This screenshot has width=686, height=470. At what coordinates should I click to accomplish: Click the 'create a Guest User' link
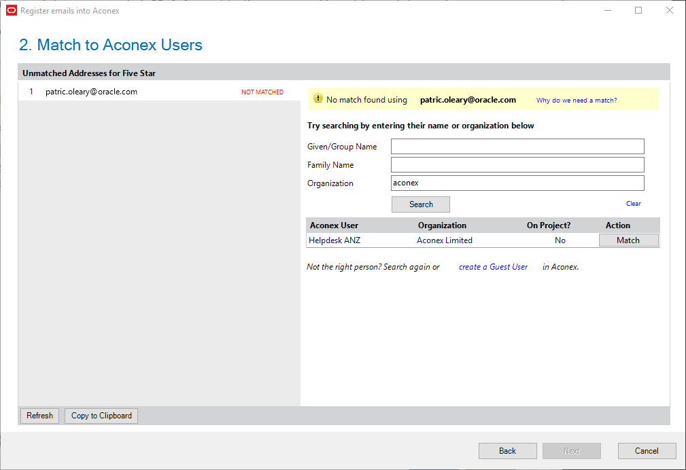(x=493, y=267)
